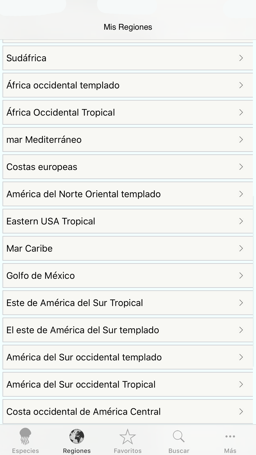Screen dimensions: 256x455
Task: Click the chevron next to Golfo de México
Action: click(x=241, y=276)
